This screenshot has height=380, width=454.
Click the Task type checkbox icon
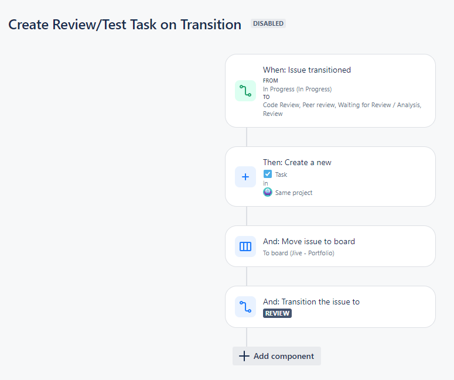click(268, 174)
